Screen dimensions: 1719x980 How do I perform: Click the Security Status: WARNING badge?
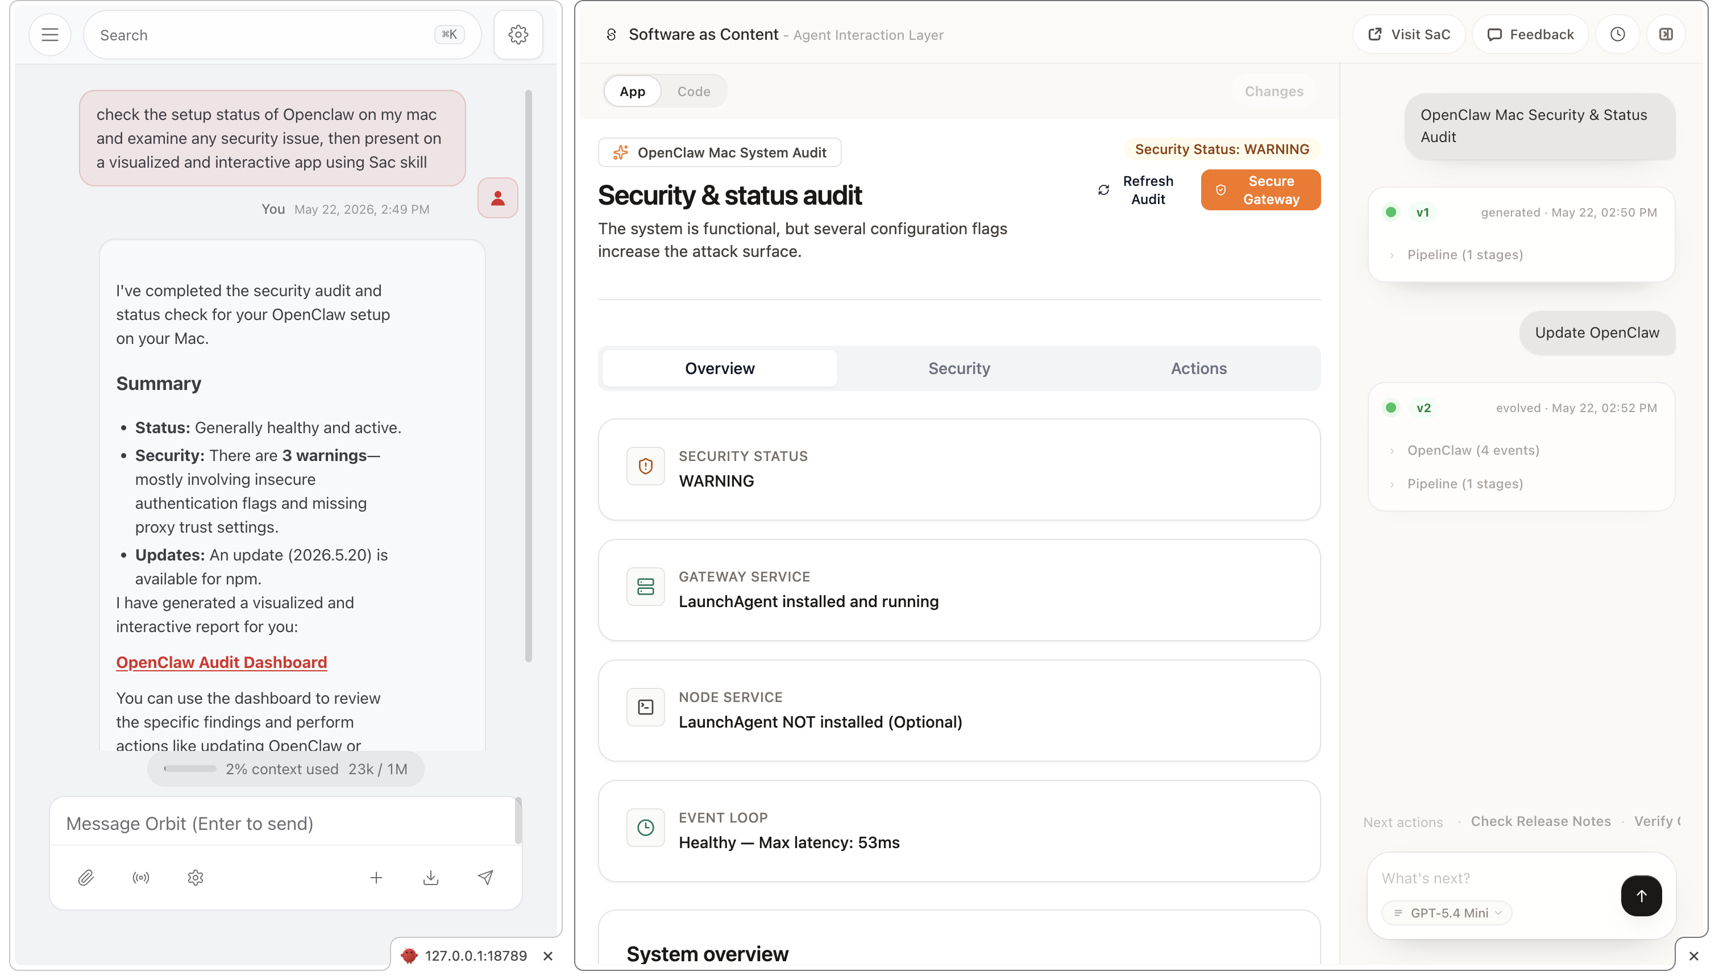pos(1222,149)
